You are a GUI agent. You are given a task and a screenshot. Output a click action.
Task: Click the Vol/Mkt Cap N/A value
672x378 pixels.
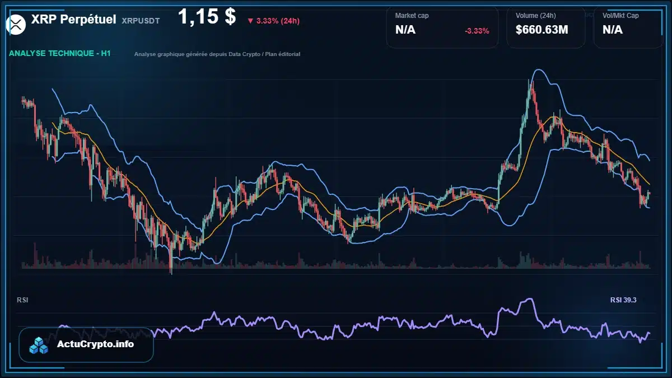pyautogui.click(x=613, y=30)
